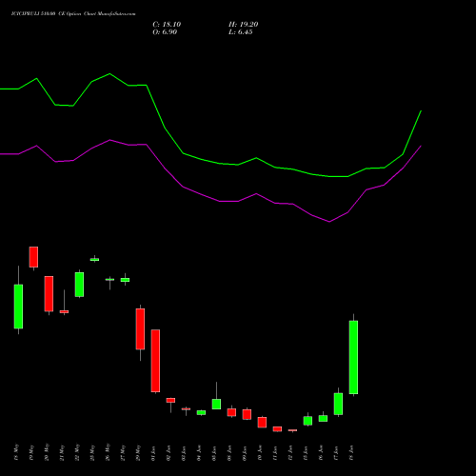This screenshot has height=476, width=476.
Task: Select the high value H: 19.20
Action: [x=243, y=25]
